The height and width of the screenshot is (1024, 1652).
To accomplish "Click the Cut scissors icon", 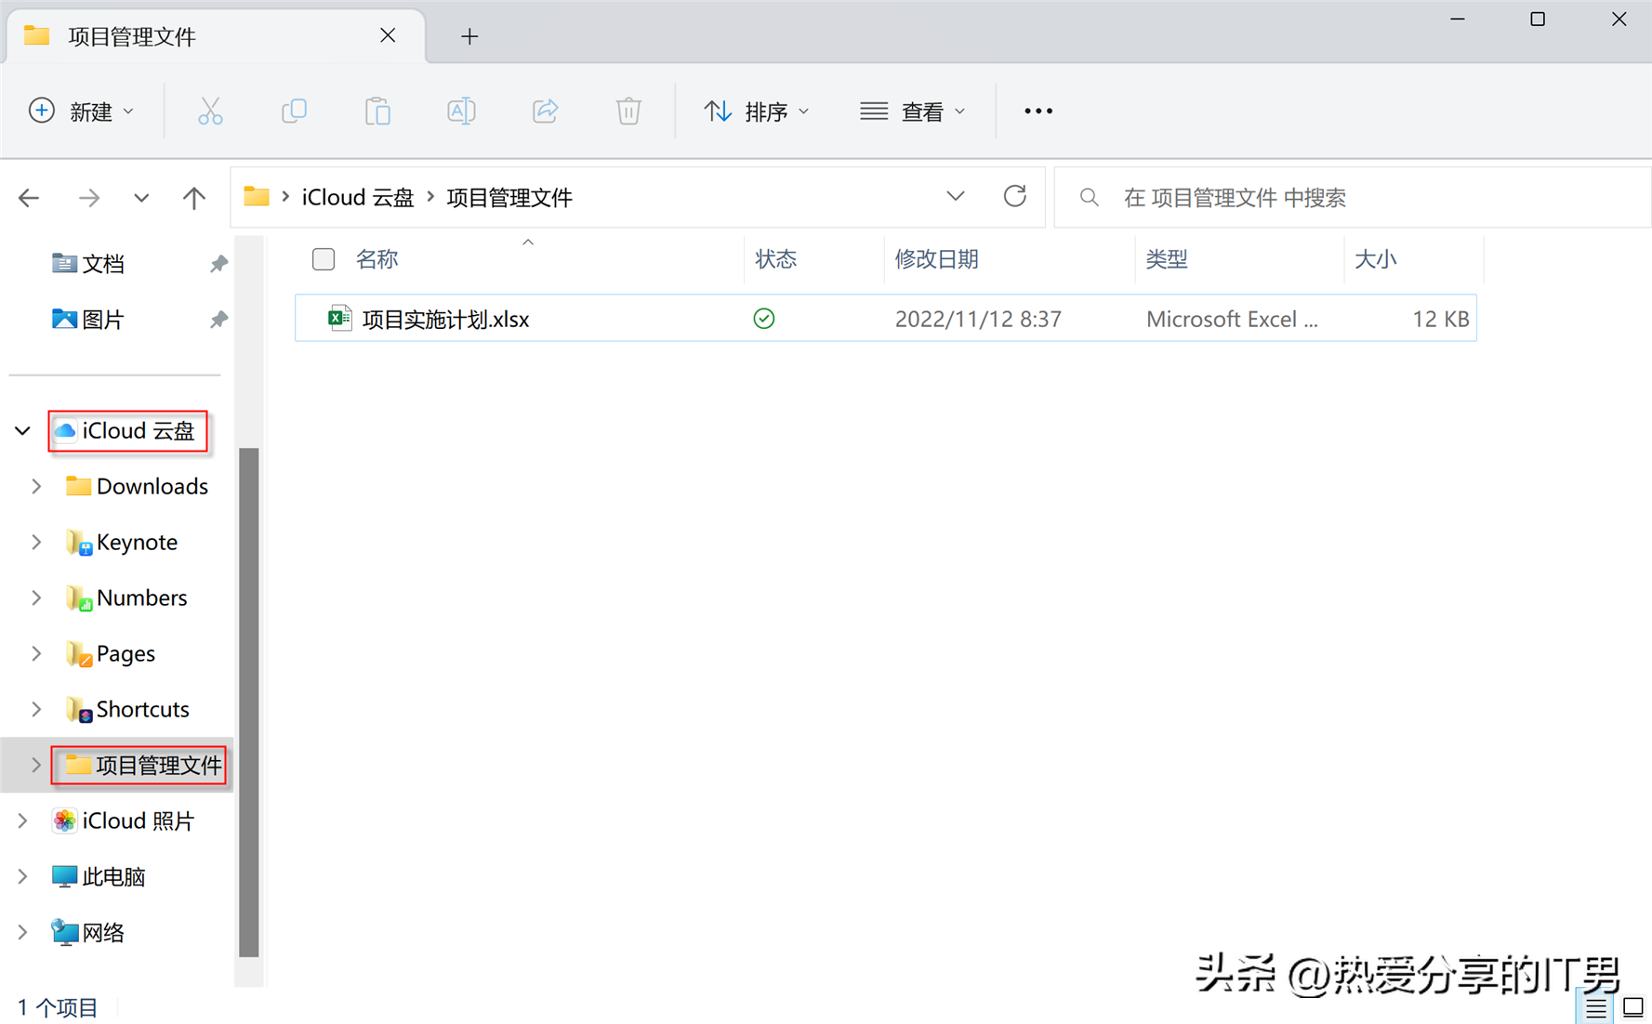I will click(x=211, y=112).
